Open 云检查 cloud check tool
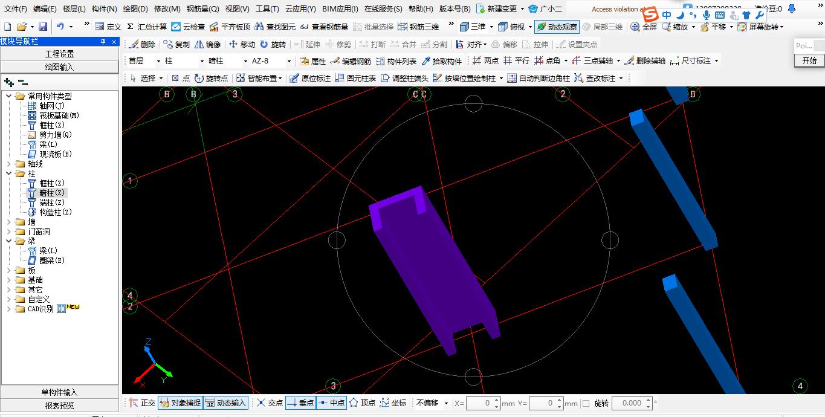 coord(188,27)
